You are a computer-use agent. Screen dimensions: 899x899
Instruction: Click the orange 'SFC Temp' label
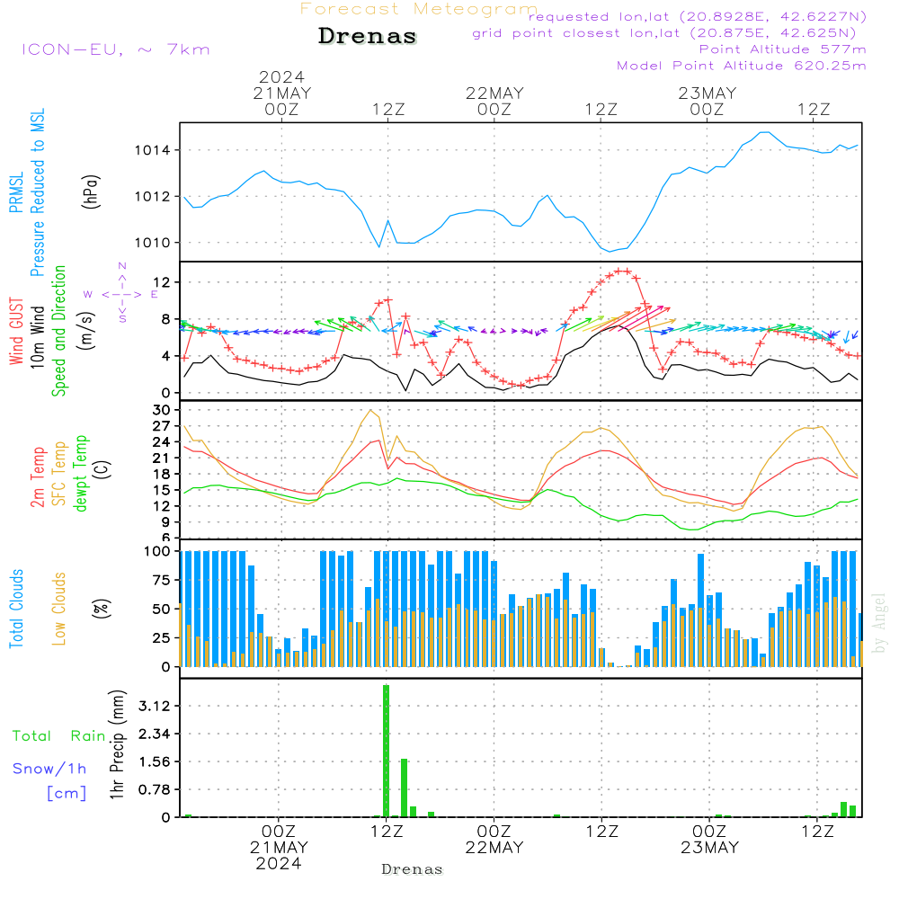[59, 474]
